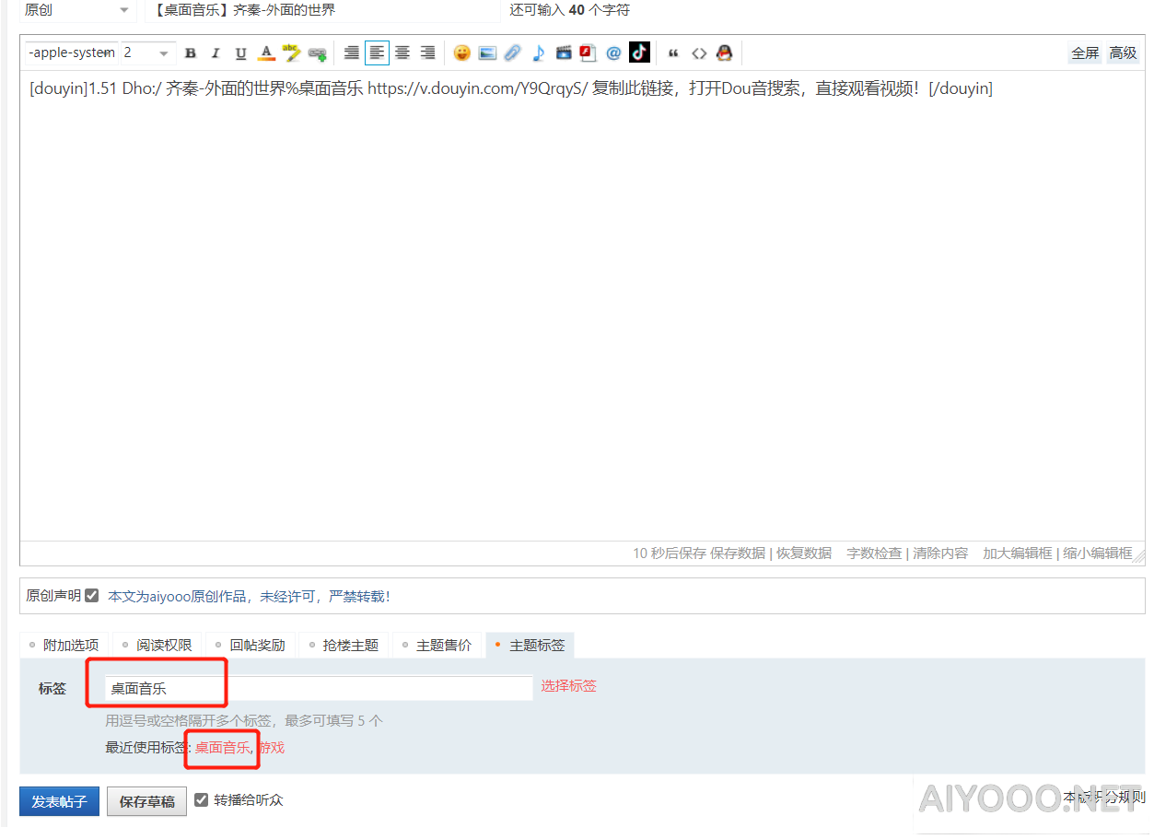Click the QQ penguin icon
Viewport: 1154px width, 839px height.
pyautogui.click(x=725, y=53)
